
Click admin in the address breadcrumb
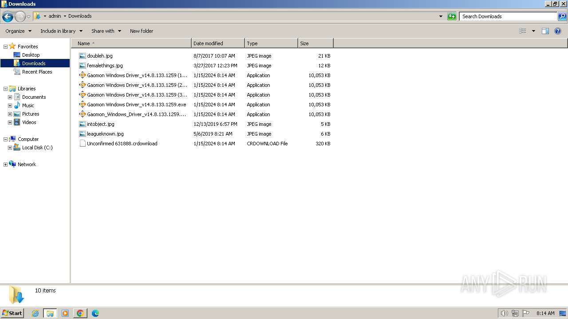[55, 16]
